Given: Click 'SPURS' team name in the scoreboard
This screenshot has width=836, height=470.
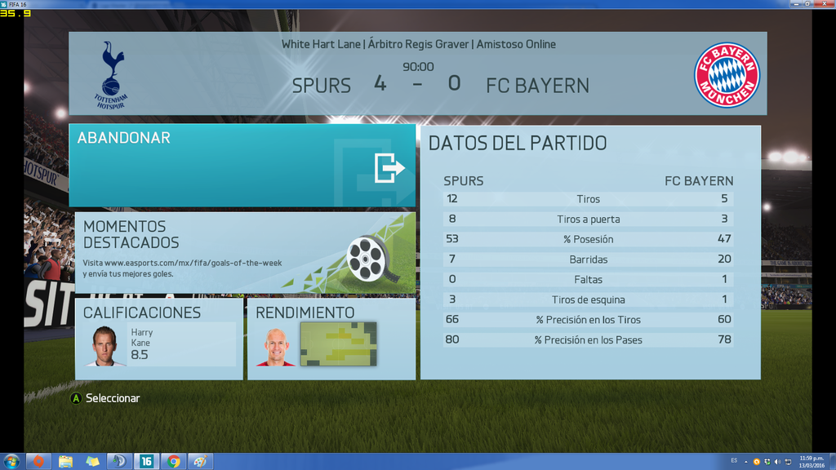Looking at the screenshot, I should 322,86.
